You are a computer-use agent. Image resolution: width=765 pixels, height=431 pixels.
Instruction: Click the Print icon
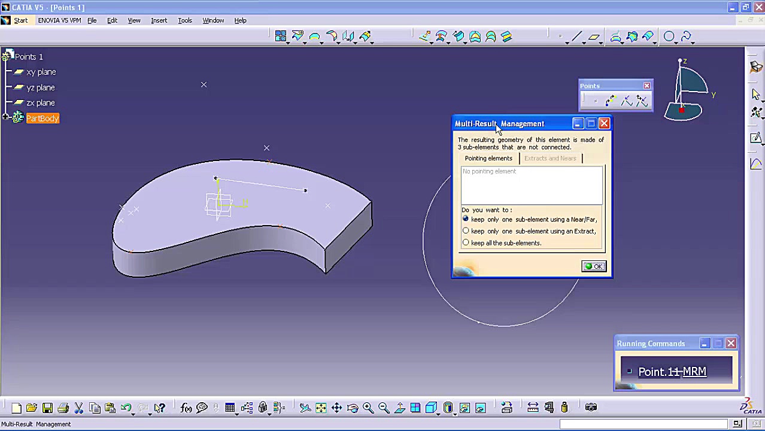(x=63, y=408)
